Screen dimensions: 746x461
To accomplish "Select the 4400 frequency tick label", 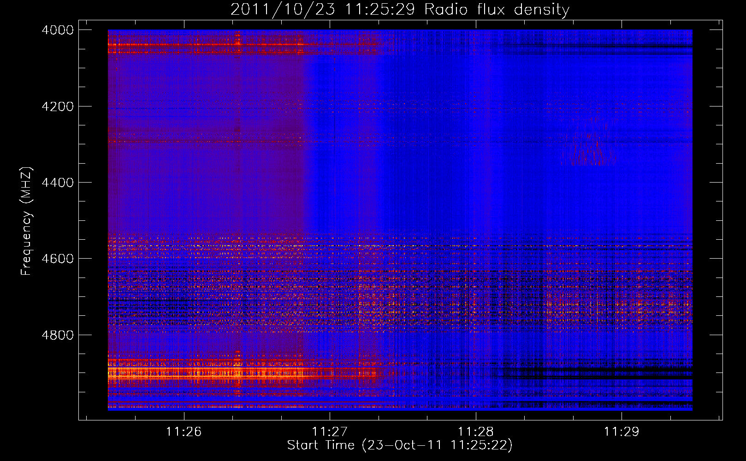I will (58, 183).
